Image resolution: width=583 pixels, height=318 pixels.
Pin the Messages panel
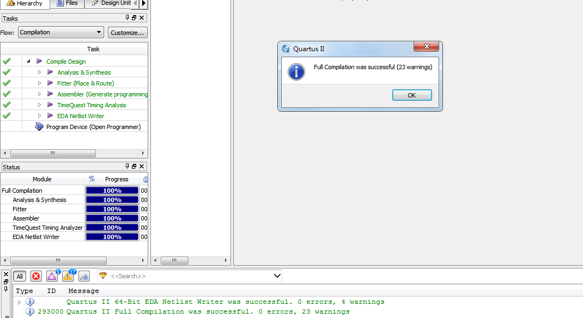coord(6,289)
